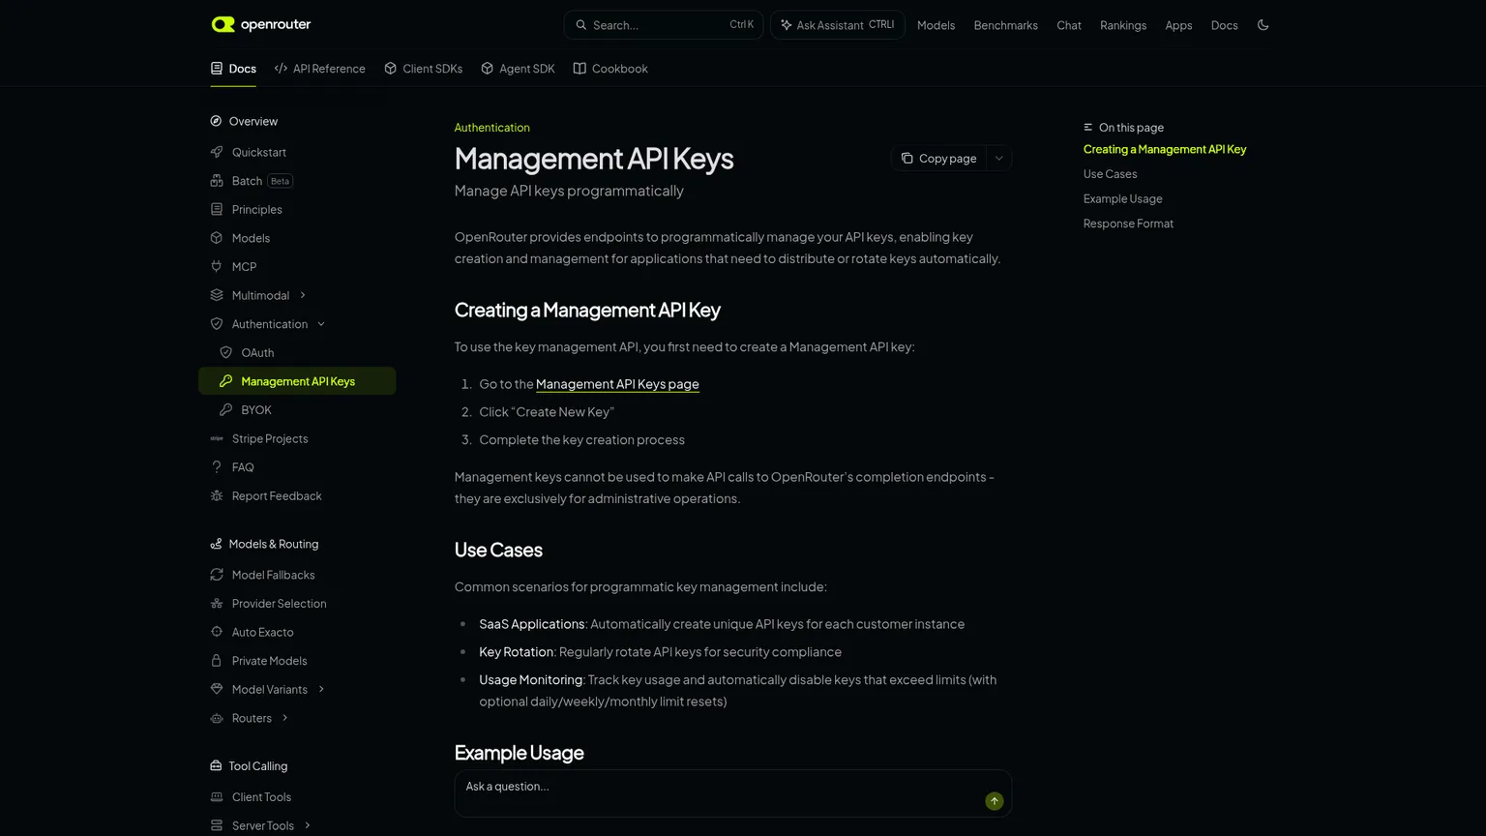Click the Stripe Projects icon
Screen dimensions: 1486x836
click(x=217, y=438)
